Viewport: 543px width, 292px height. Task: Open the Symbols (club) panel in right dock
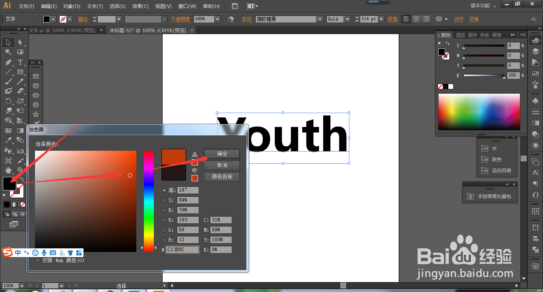click(535, 101)
